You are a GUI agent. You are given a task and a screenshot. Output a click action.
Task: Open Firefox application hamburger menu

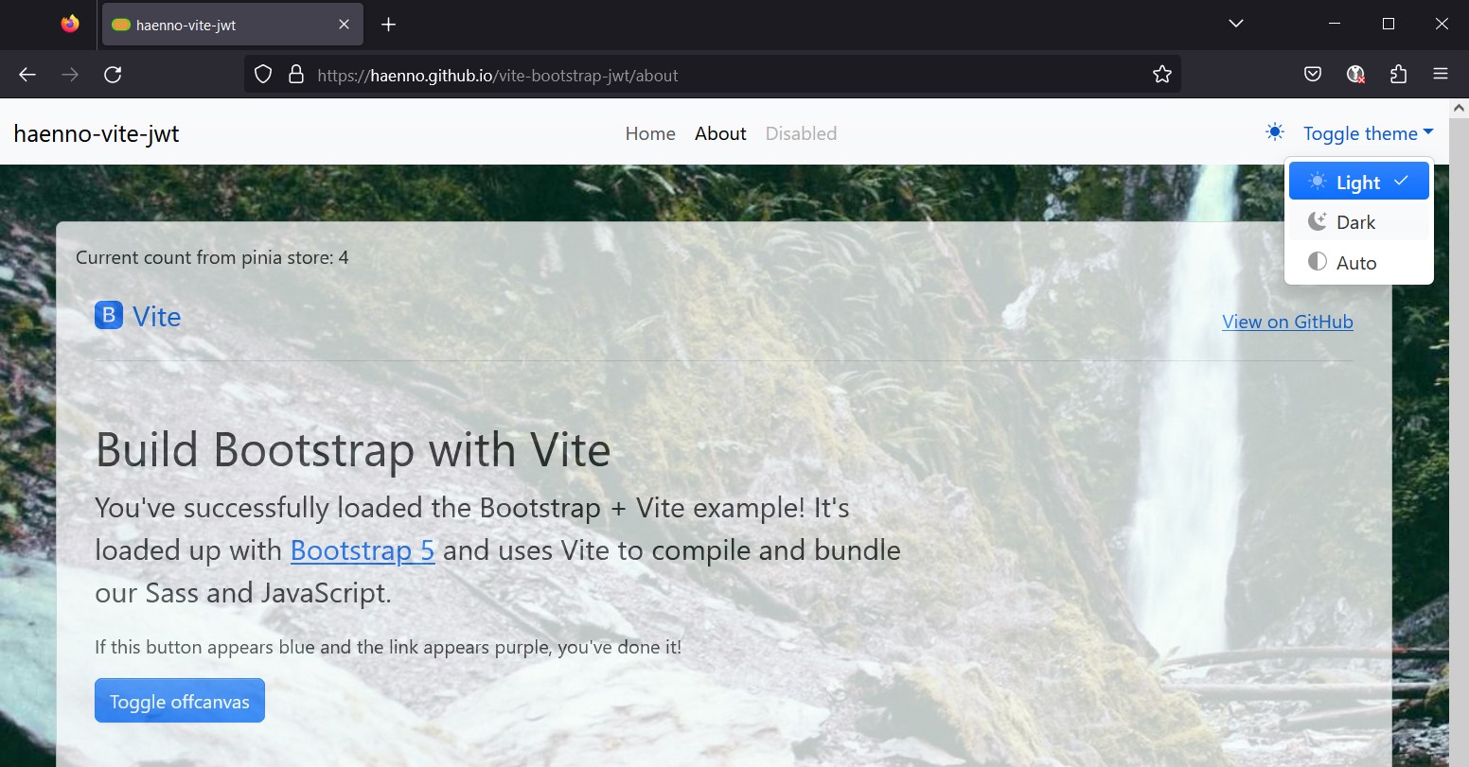point(1441,75)
